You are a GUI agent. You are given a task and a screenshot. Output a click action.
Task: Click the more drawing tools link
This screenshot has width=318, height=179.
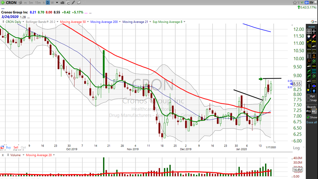click(311, 27)
